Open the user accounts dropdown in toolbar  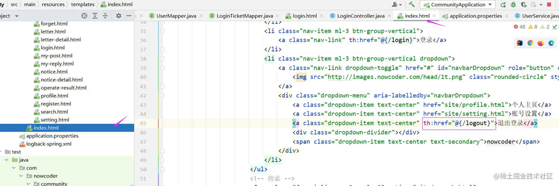point(397,4)
